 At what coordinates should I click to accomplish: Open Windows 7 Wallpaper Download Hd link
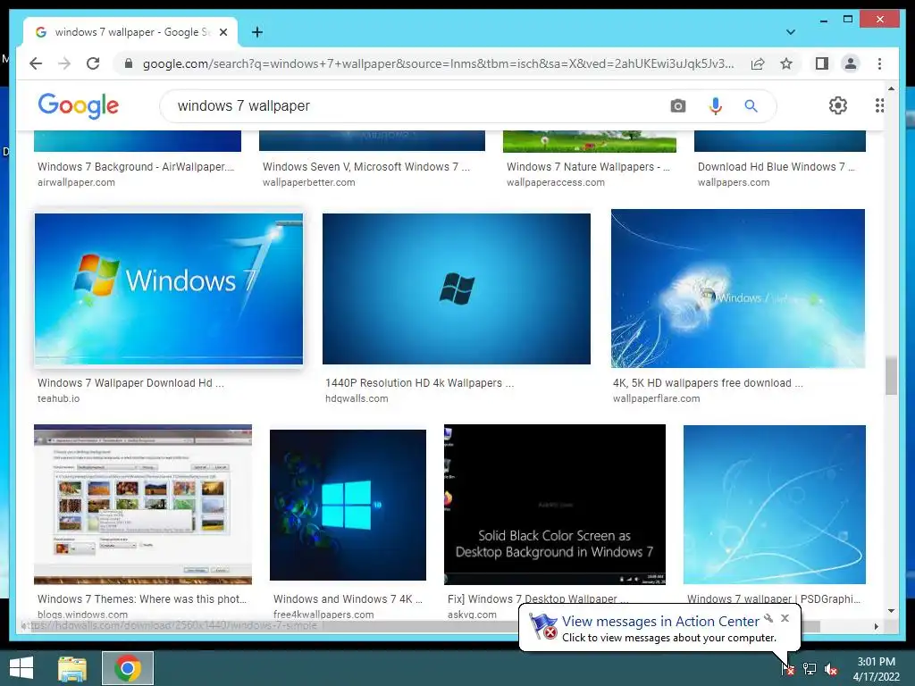130,383
